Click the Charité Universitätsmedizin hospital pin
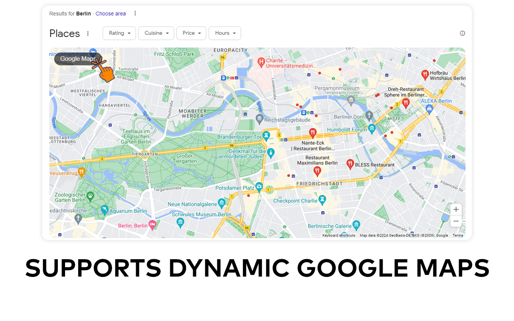The width and height of the screenshot is (514, 321). coord(261,62)
